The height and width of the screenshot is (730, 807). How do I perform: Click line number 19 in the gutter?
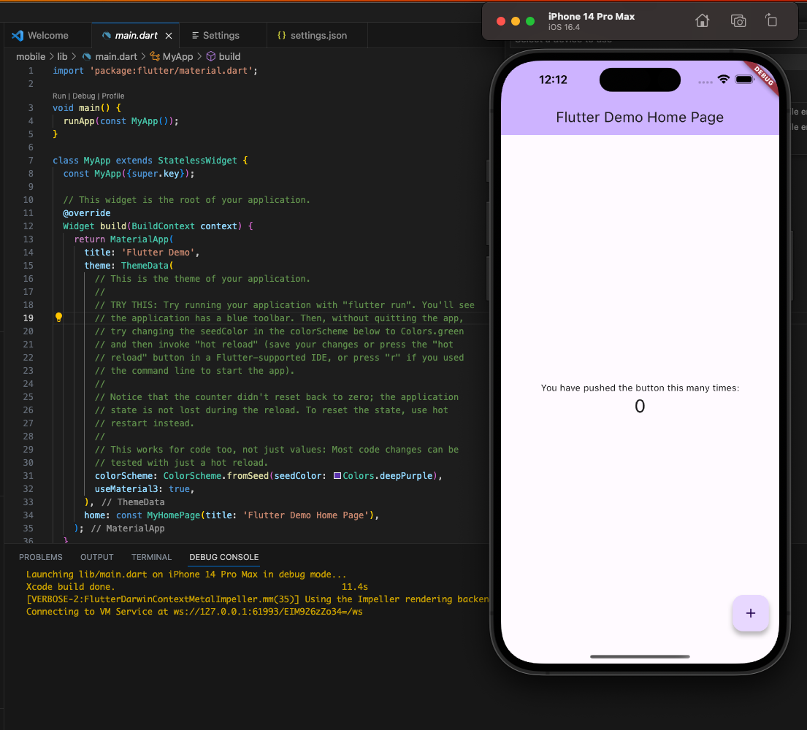pos(28,318)
